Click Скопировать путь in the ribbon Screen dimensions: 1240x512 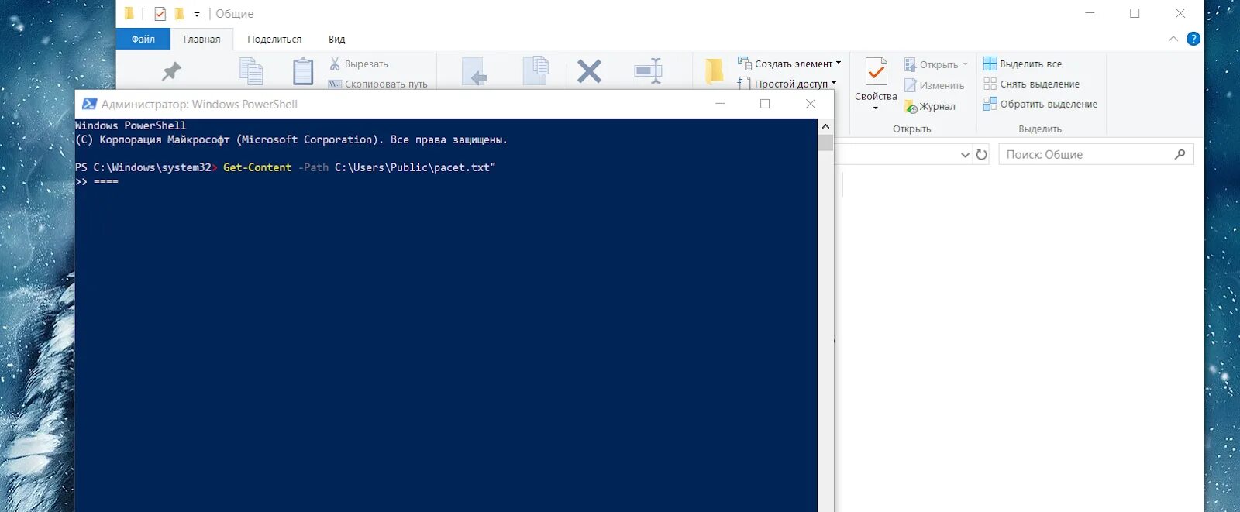377,84
